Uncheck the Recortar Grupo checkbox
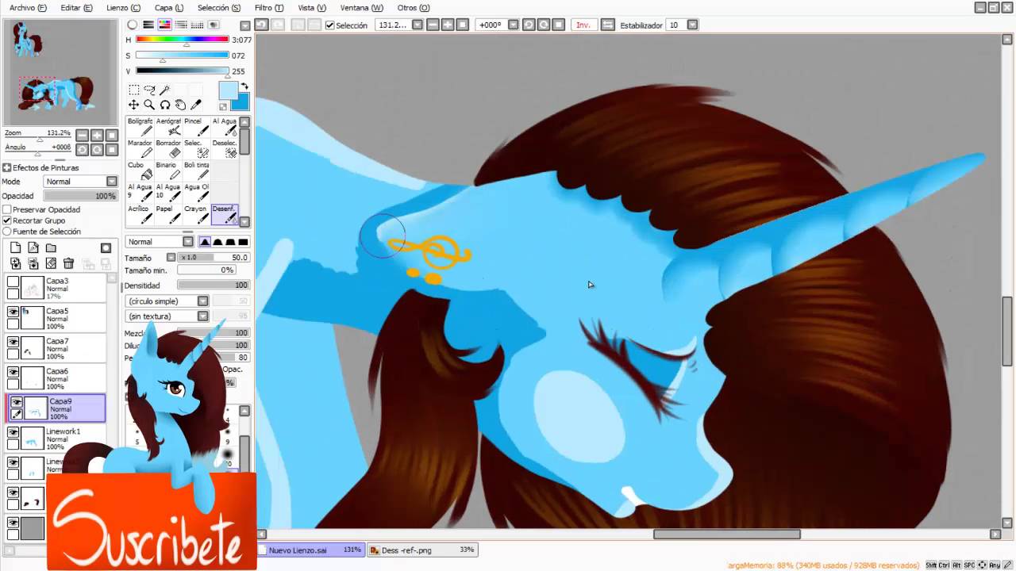 (7, 220)
